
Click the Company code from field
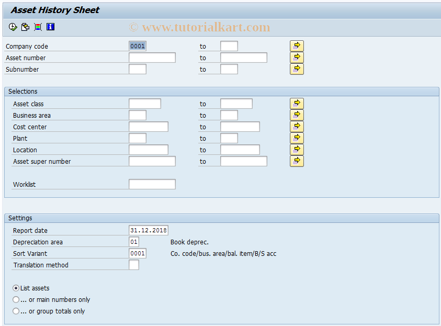pyautogui.click(x=138, y=46)
